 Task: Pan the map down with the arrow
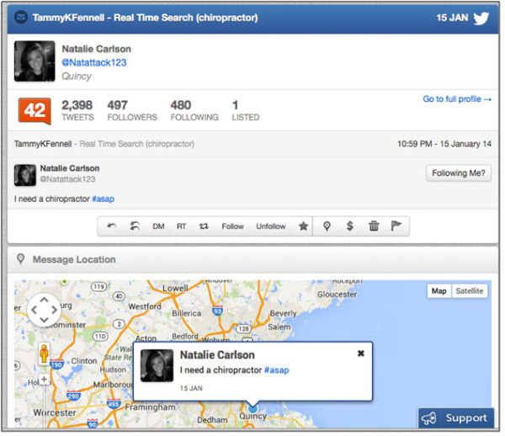(x=44, y=320)
